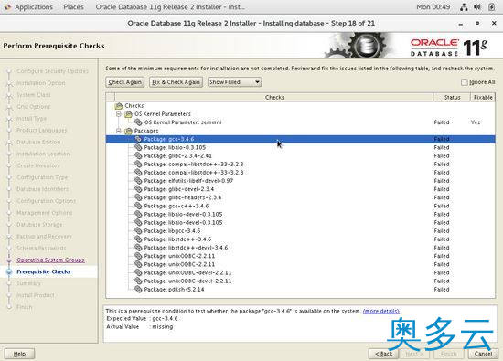The height and width of the screenshot is (361, 503).
Task: Open the more details link
Action: [x=381, y=311]
